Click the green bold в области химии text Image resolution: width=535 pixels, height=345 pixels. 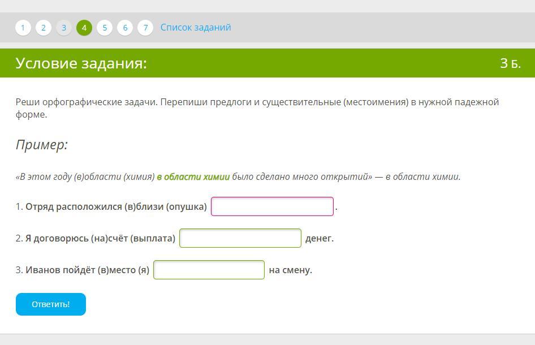193,176
